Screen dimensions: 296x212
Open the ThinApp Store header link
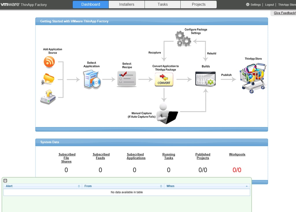point(287,5)
